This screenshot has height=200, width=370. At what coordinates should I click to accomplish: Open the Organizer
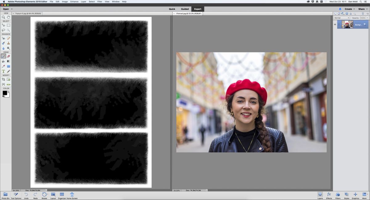click(62, 195)
